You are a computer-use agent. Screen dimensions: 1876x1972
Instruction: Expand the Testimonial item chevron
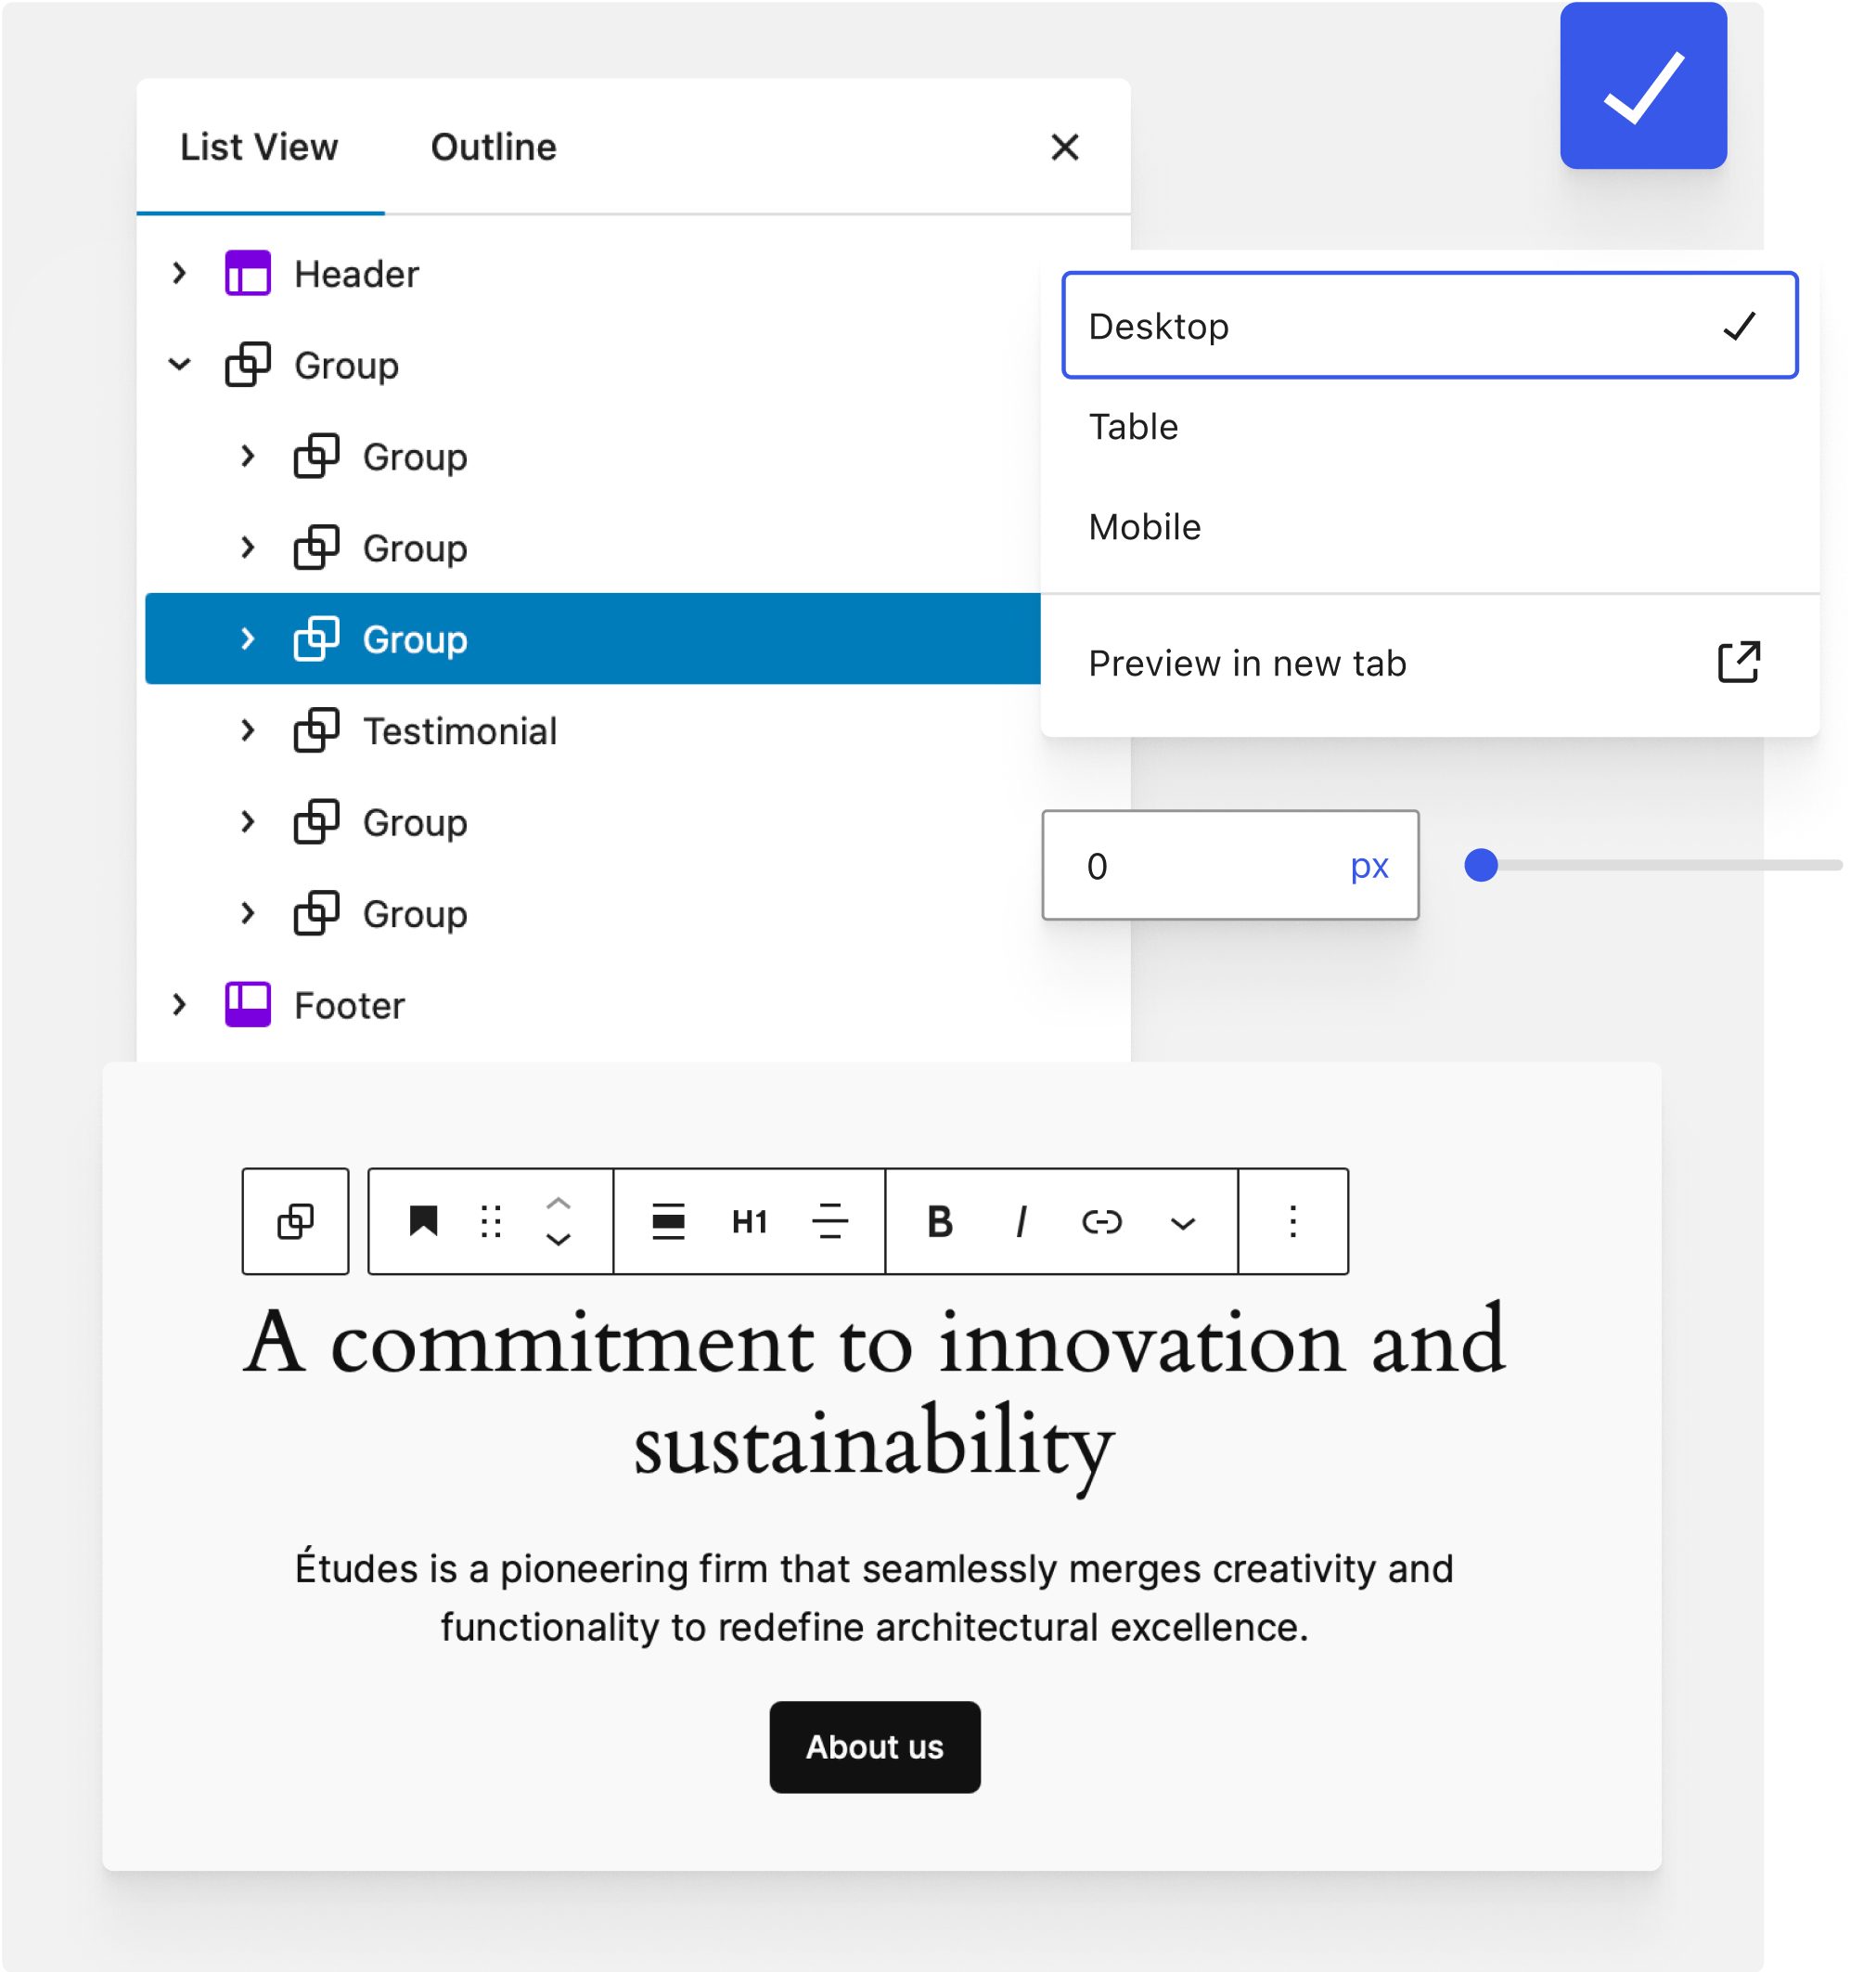tap(247, 731)
